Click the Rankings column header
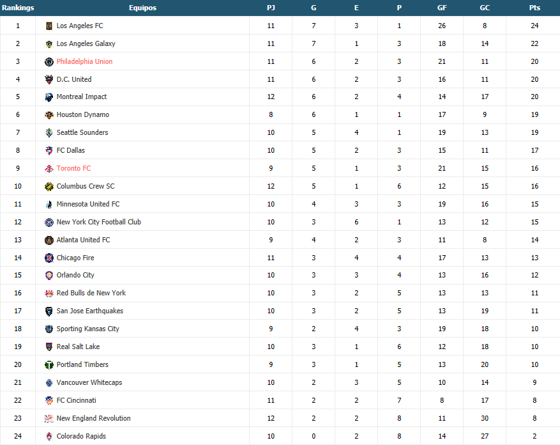Image resolution: width=560 pixels, height=445 pixels. 18,8
